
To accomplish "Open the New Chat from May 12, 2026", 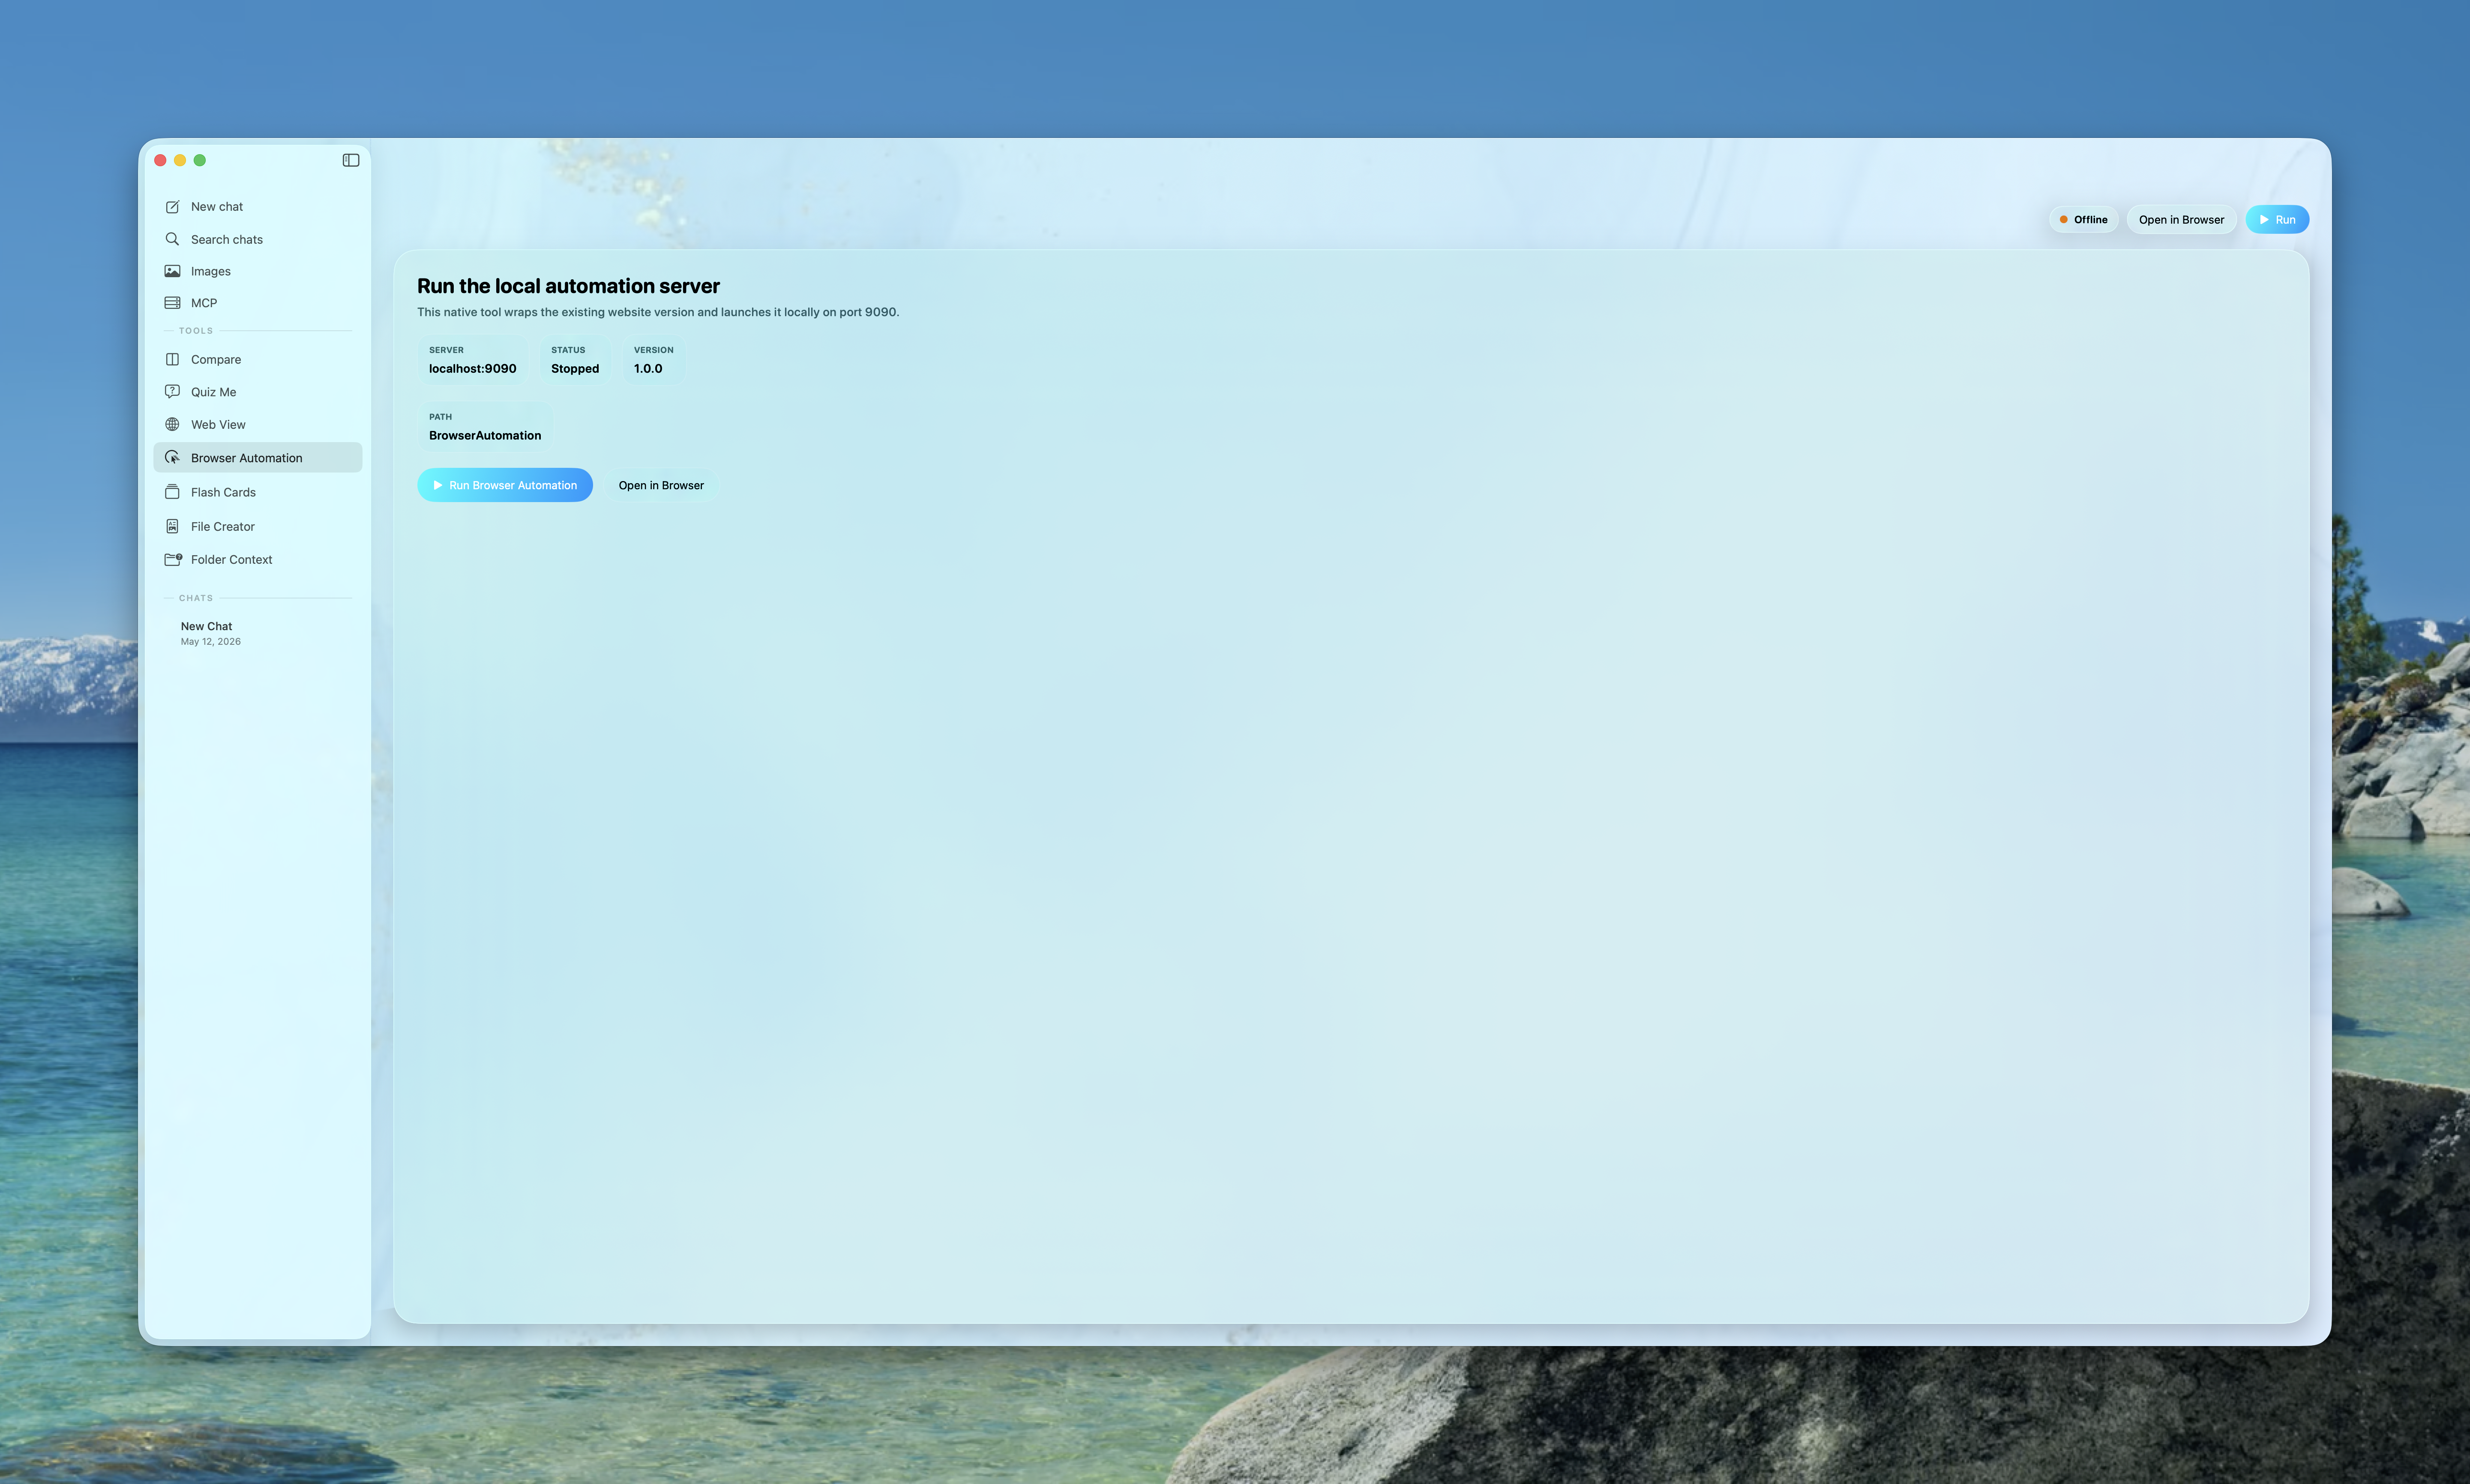I will [258, 633].
